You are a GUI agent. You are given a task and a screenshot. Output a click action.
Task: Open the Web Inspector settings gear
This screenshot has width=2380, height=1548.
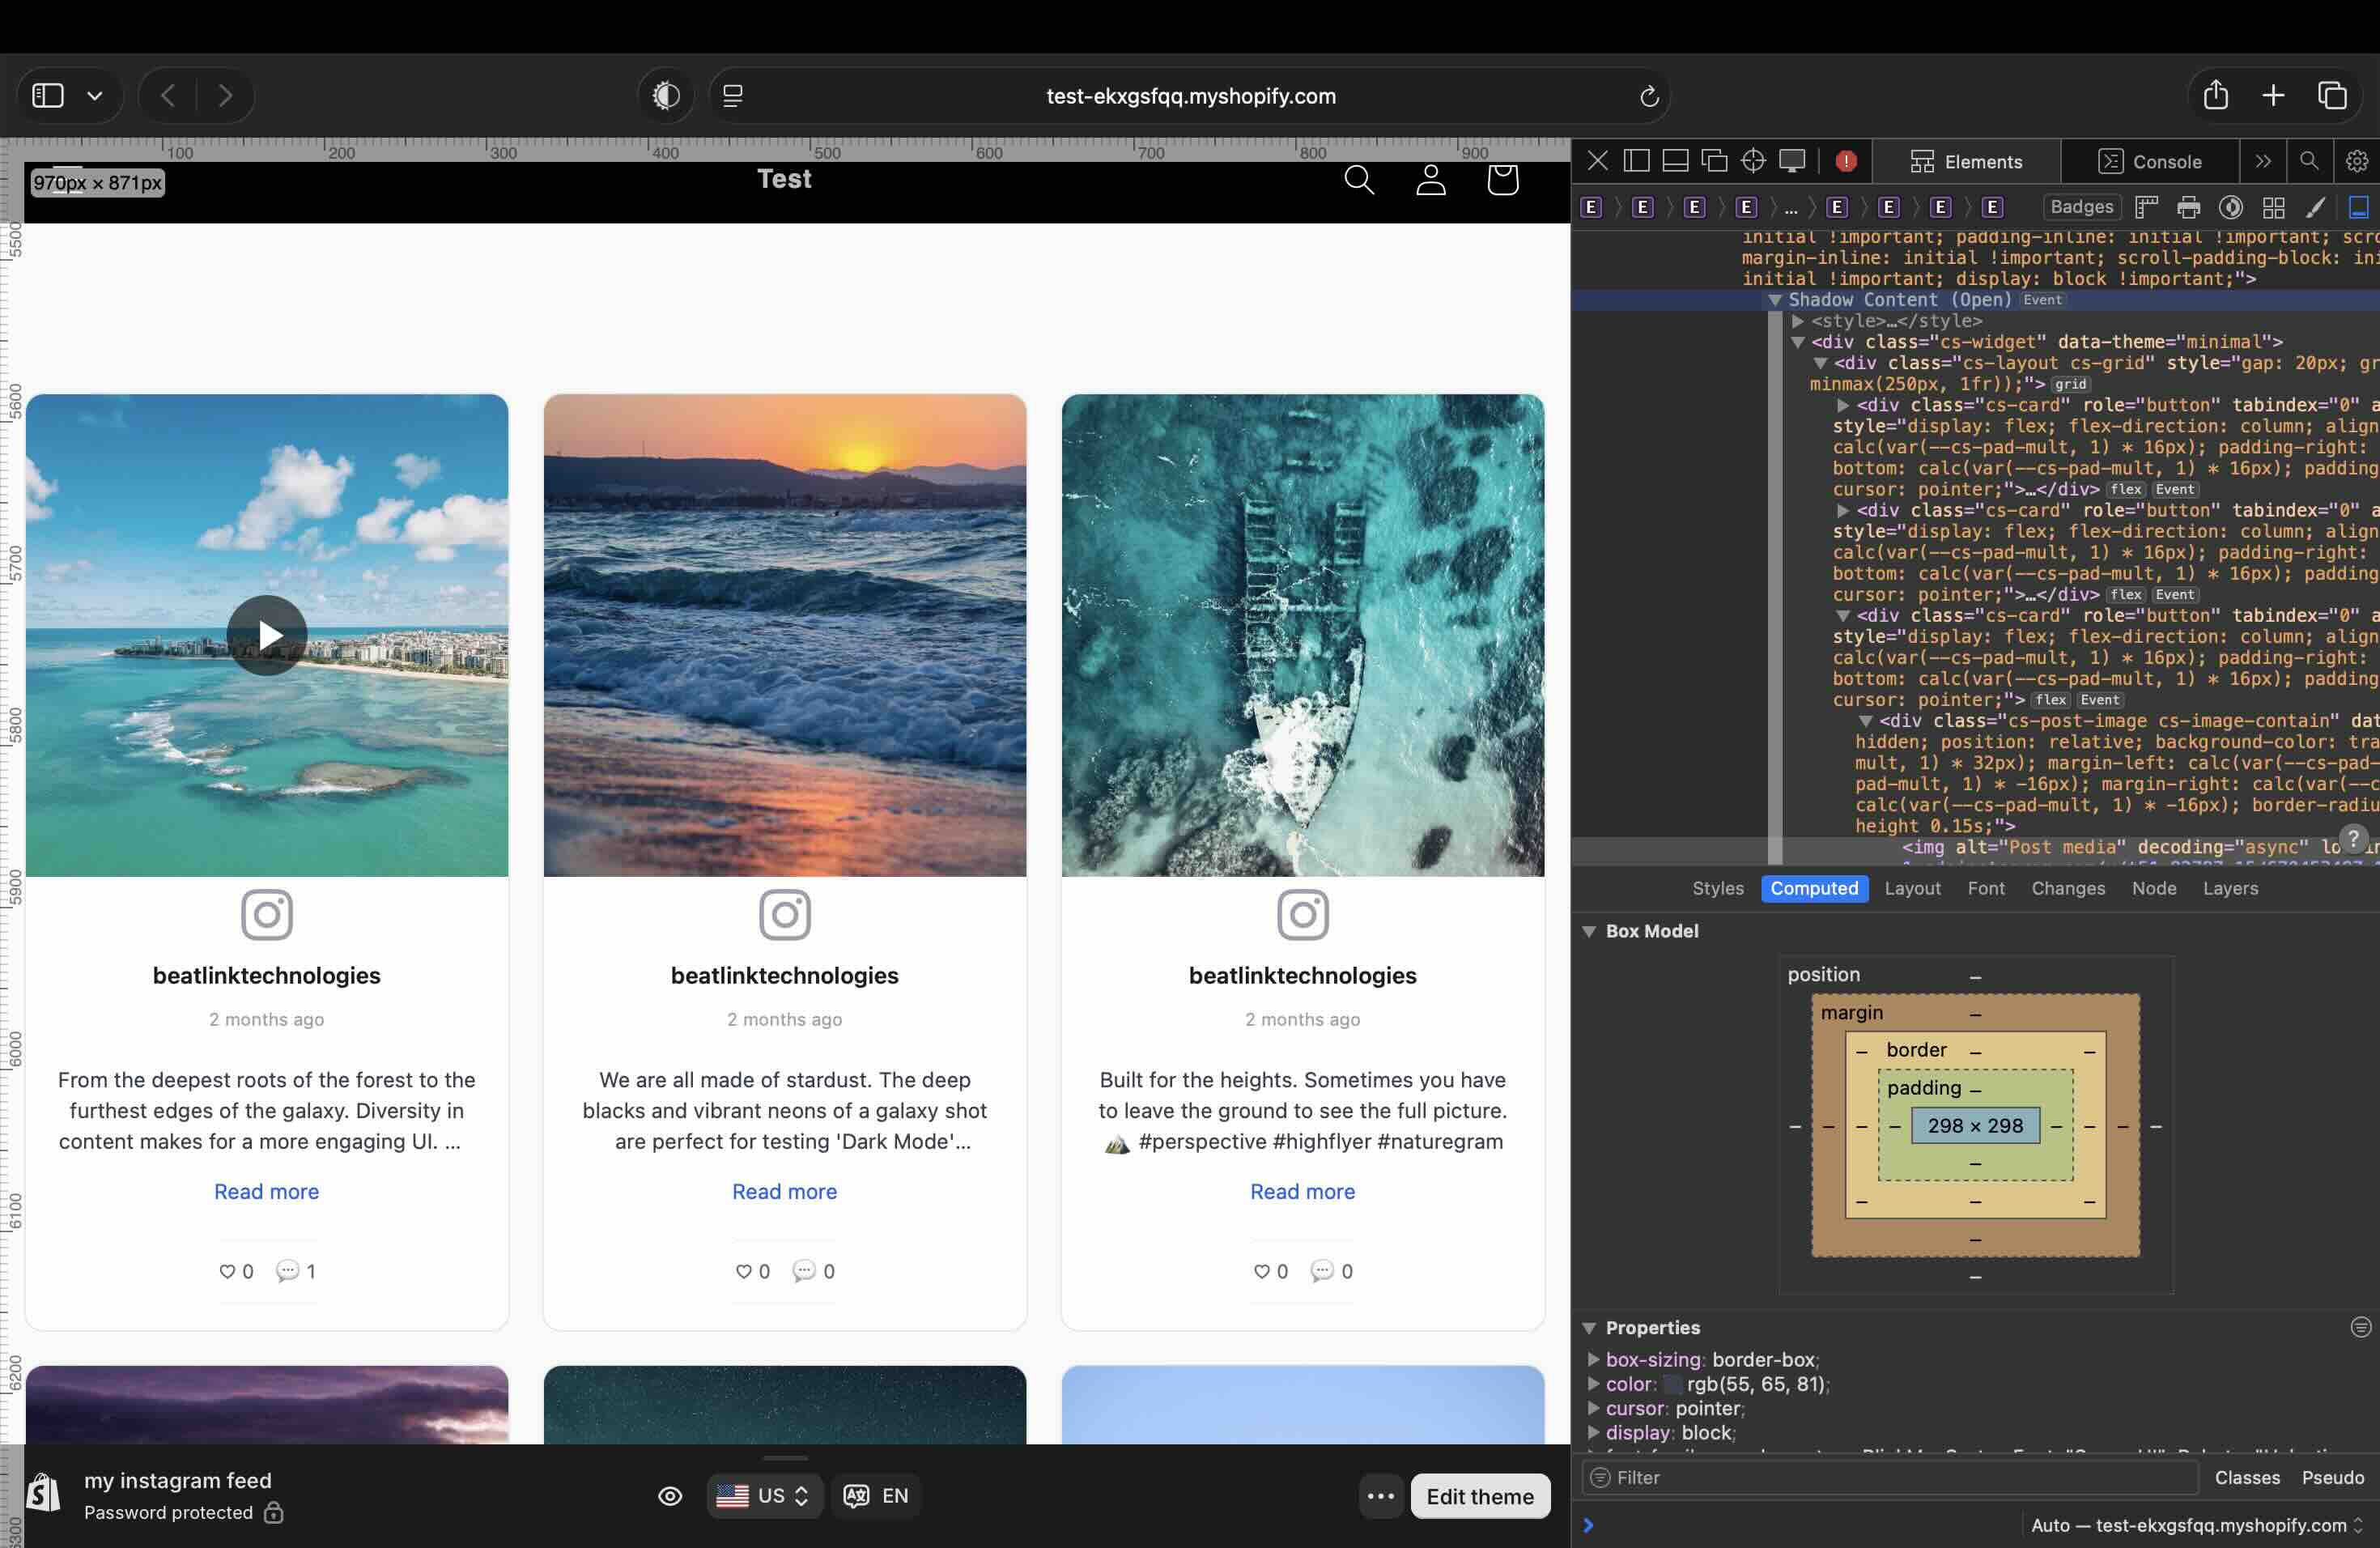point(2356,161)
